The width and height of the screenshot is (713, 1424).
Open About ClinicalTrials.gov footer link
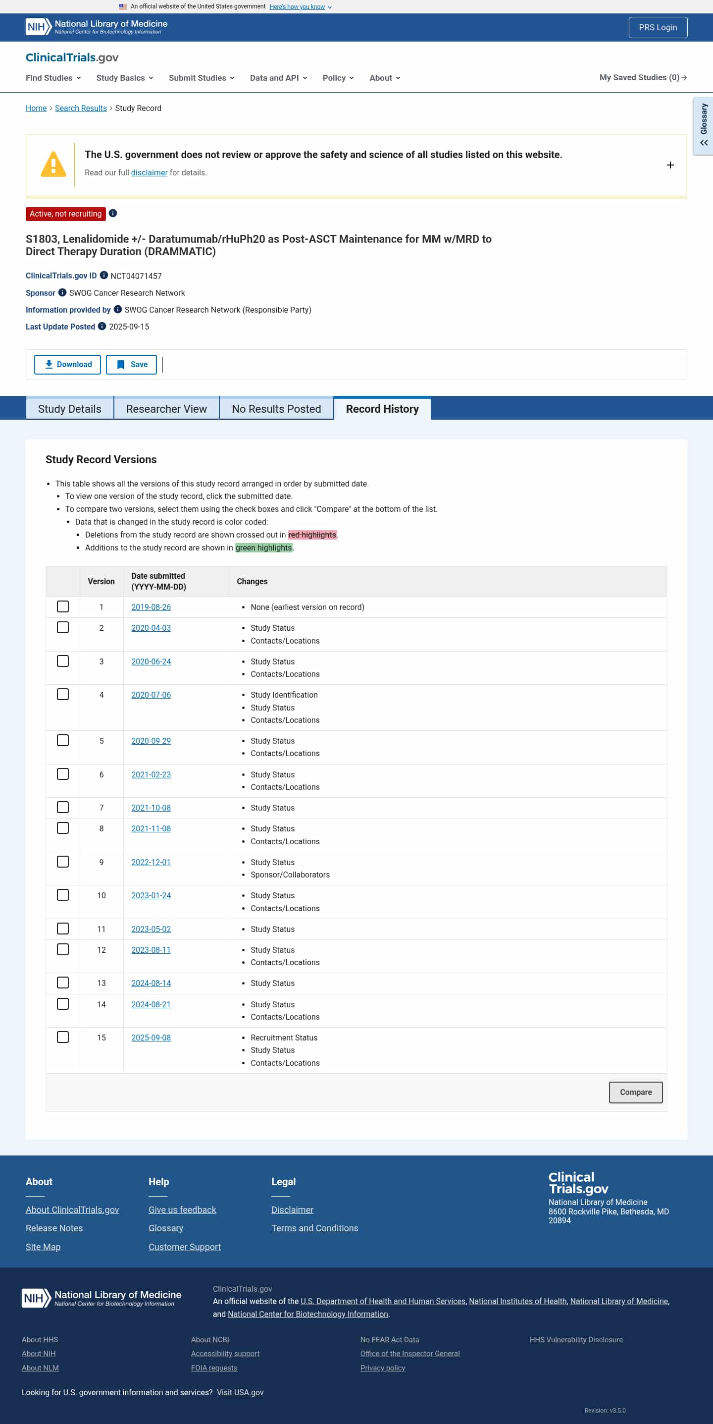[x=72, y=1209]
